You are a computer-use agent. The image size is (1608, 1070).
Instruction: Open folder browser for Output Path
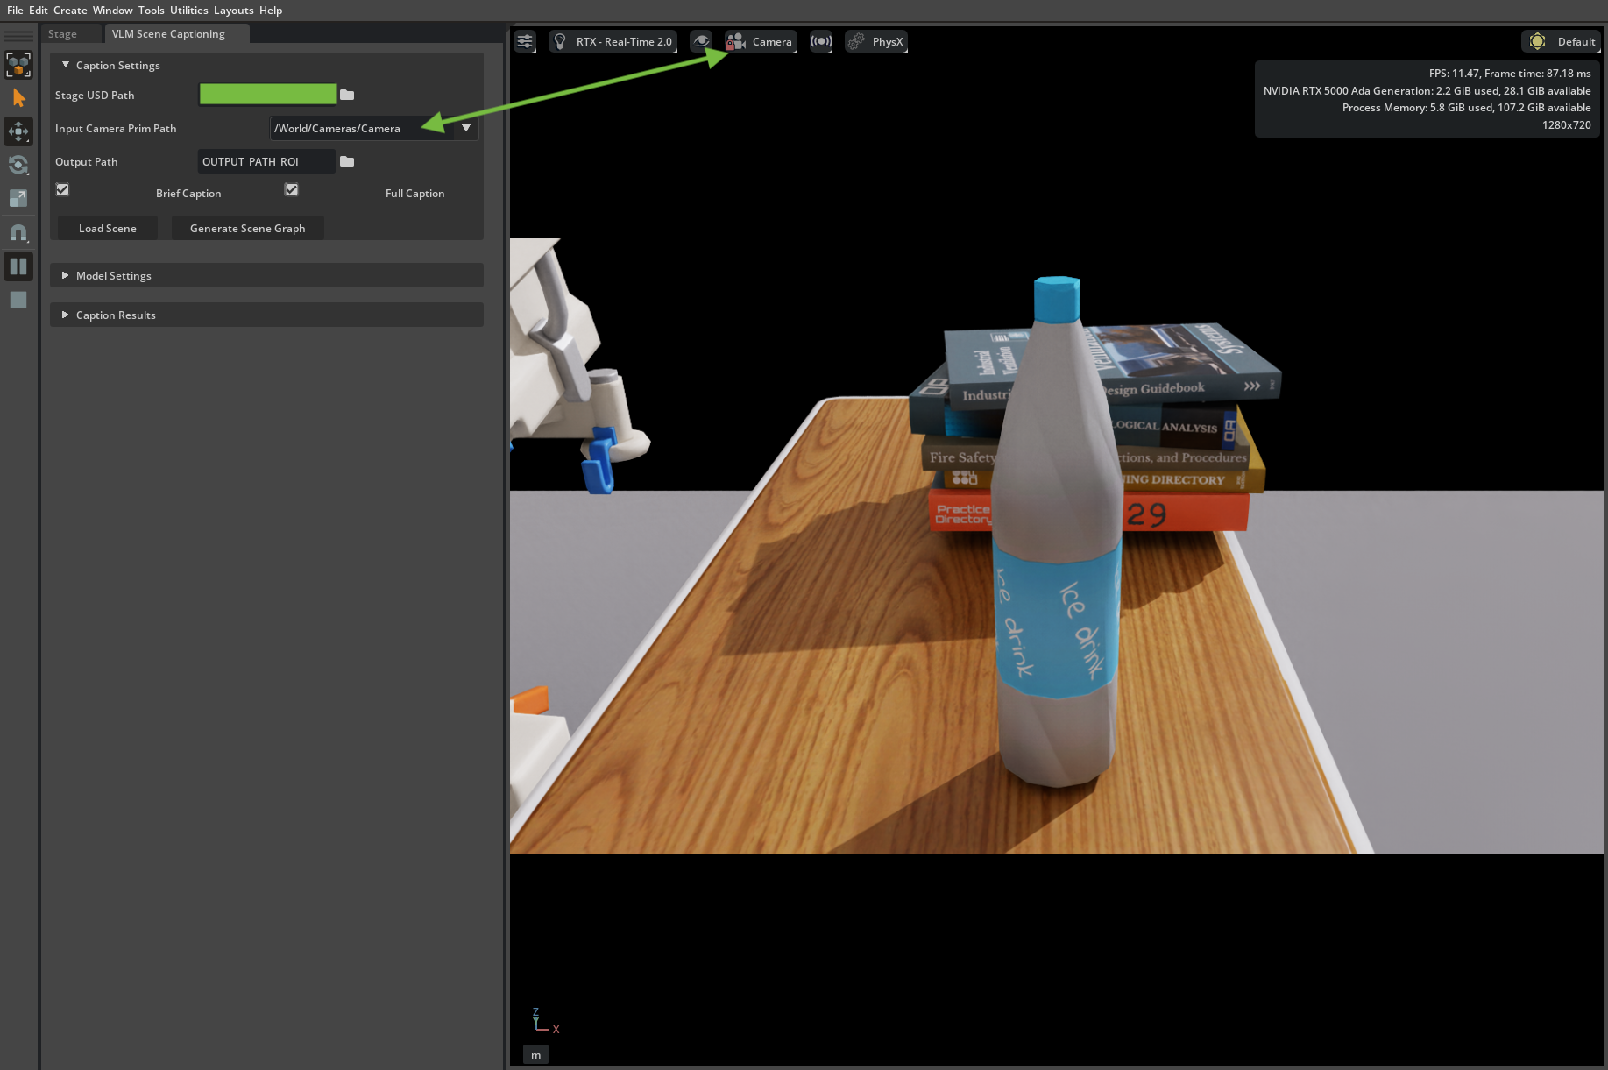point(347,161)
